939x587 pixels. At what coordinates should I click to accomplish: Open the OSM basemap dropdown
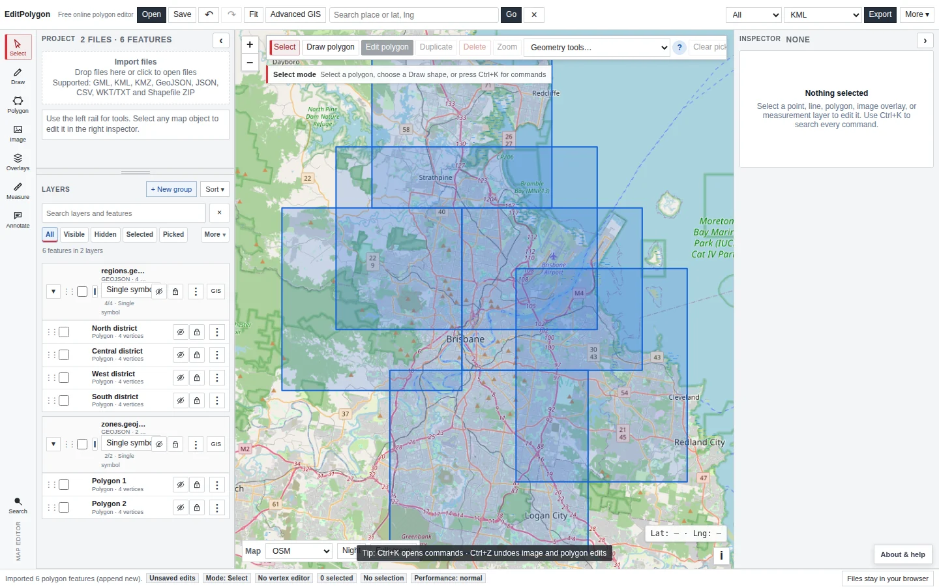point(299,551)
